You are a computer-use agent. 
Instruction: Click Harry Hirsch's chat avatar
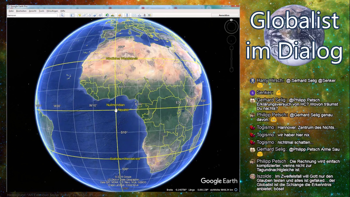coord(252,81)
